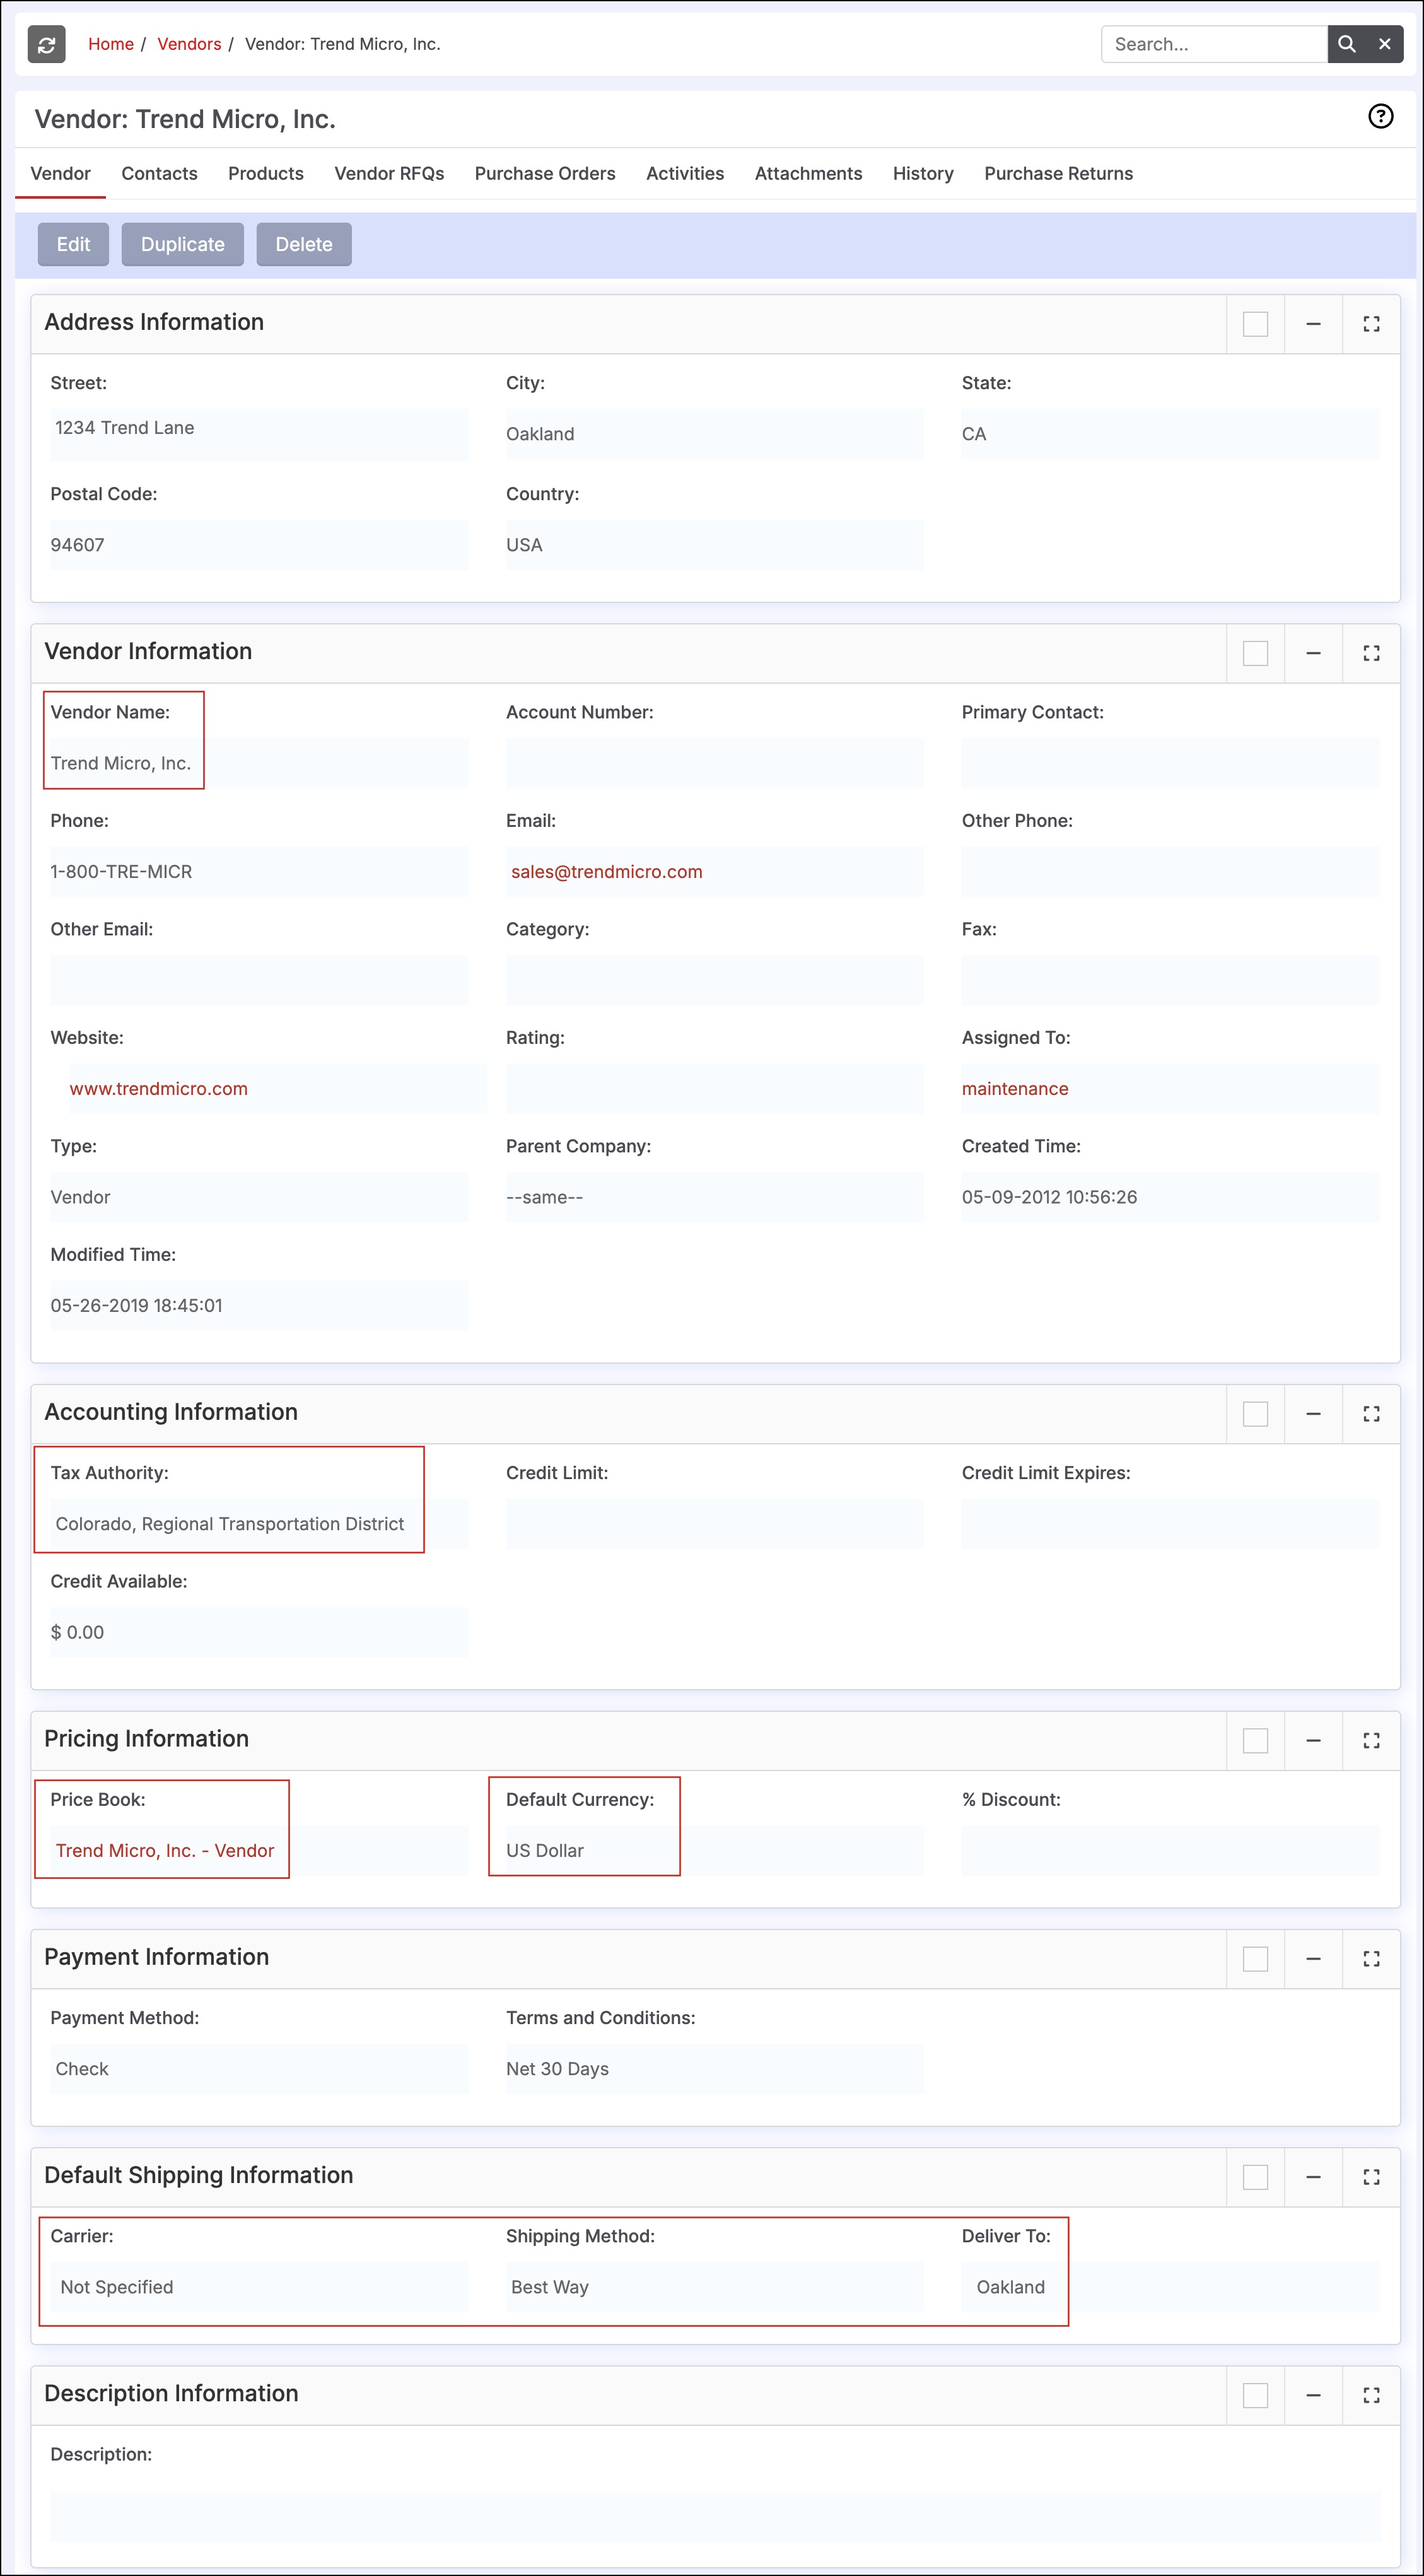
Task: Maximize the Payment Information panel
Action: coord(1371,1958)
